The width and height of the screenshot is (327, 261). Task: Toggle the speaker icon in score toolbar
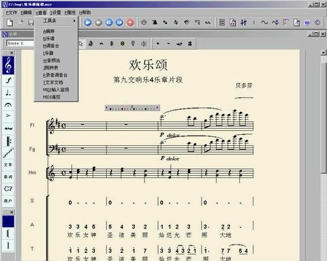pos(144,44)
